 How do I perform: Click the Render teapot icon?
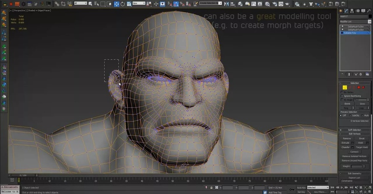pos(287,4)
